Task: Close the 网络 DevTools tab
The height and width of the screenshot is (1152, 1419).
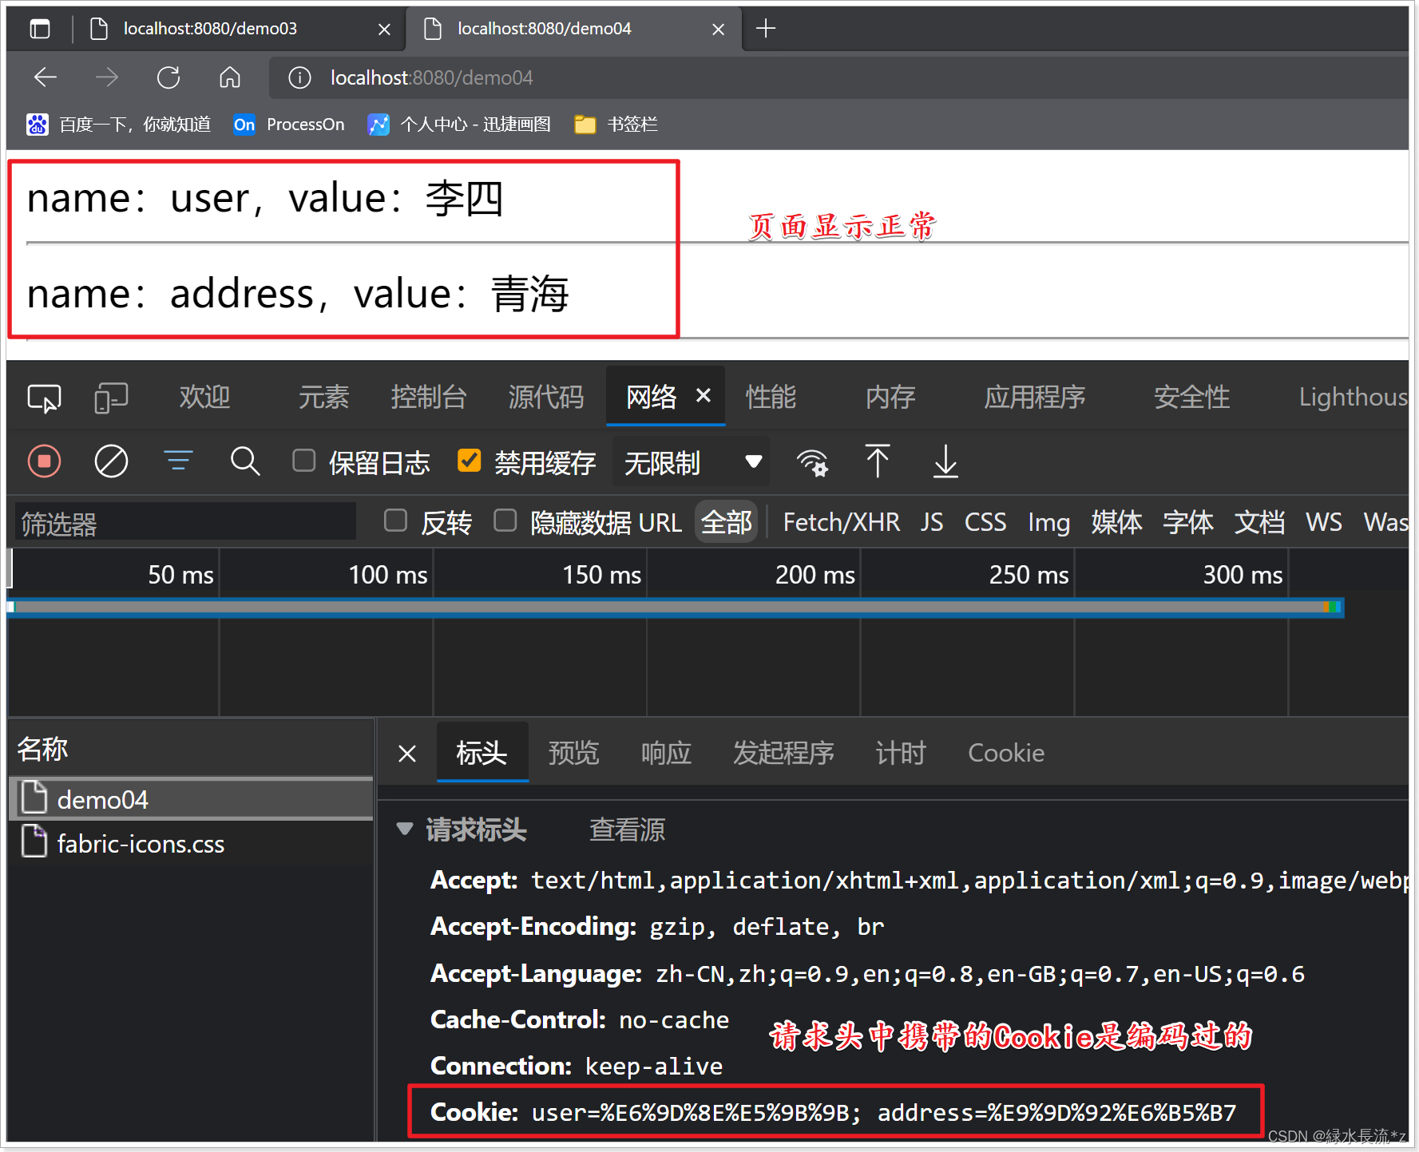Action: (x=704, y=395)
